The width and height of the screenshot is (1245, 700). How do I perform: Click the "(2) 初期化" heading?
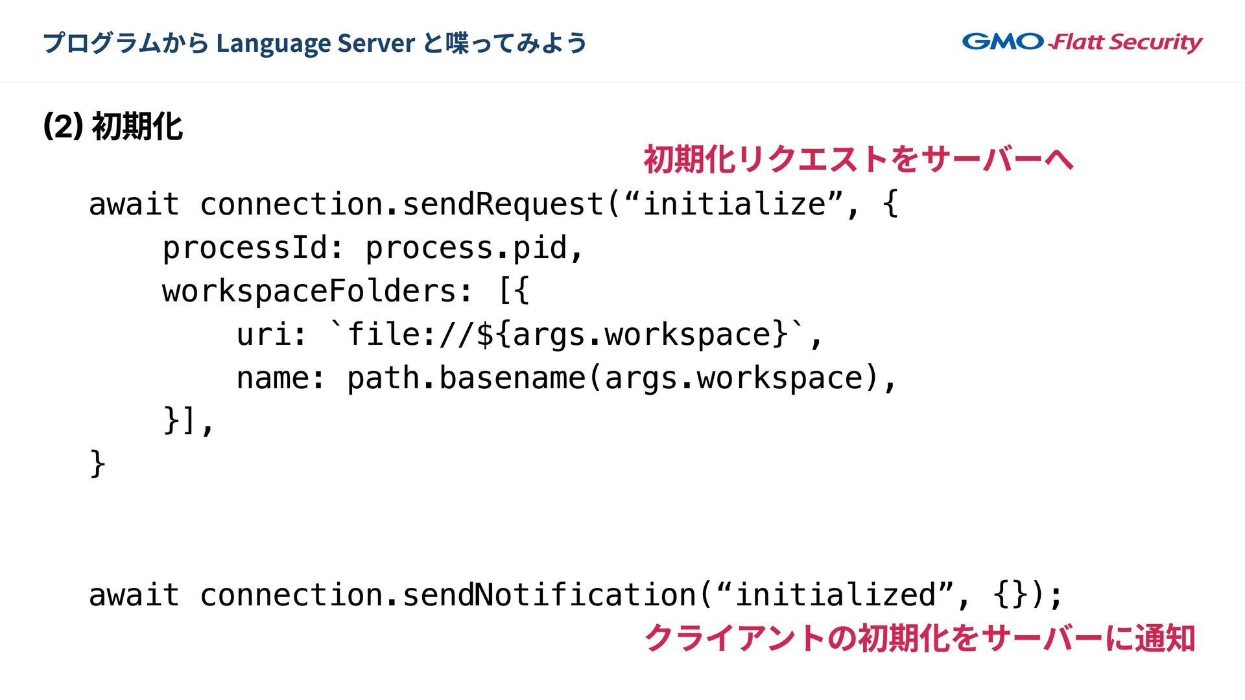113,126
